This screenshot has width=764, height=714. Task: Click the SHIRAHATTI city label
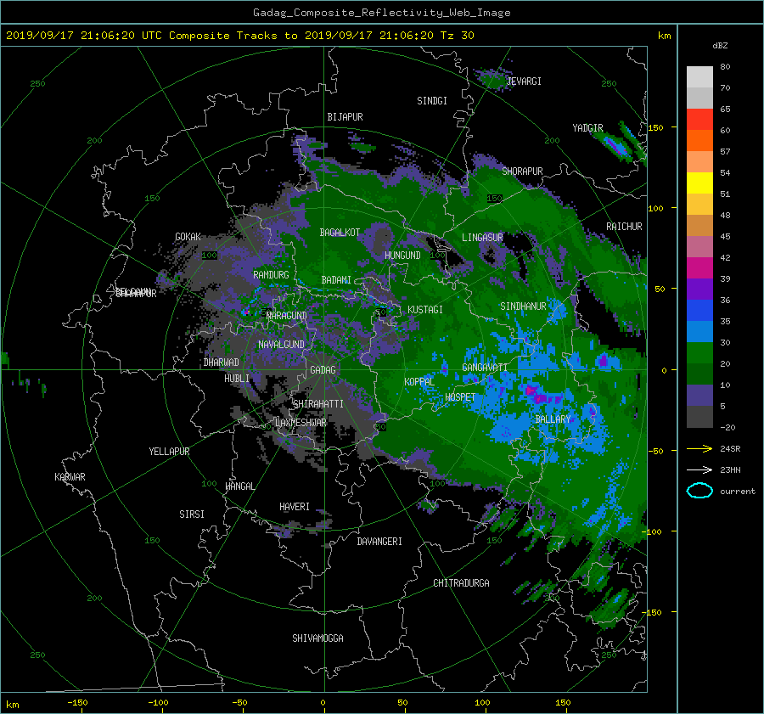pyautogui.click(x=318, y=404)
